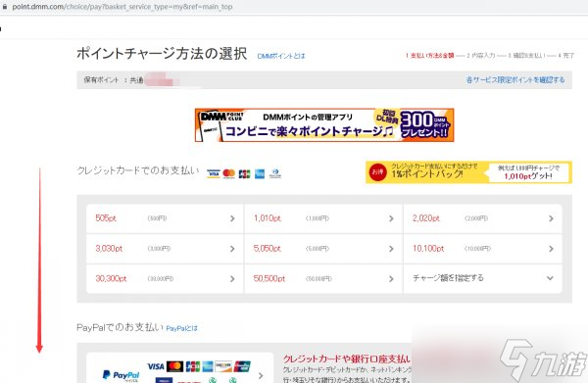The height and width of the screenshot is (383, 588).
Task: Select the 1,010pt charge option
Action: click(323, 218)
